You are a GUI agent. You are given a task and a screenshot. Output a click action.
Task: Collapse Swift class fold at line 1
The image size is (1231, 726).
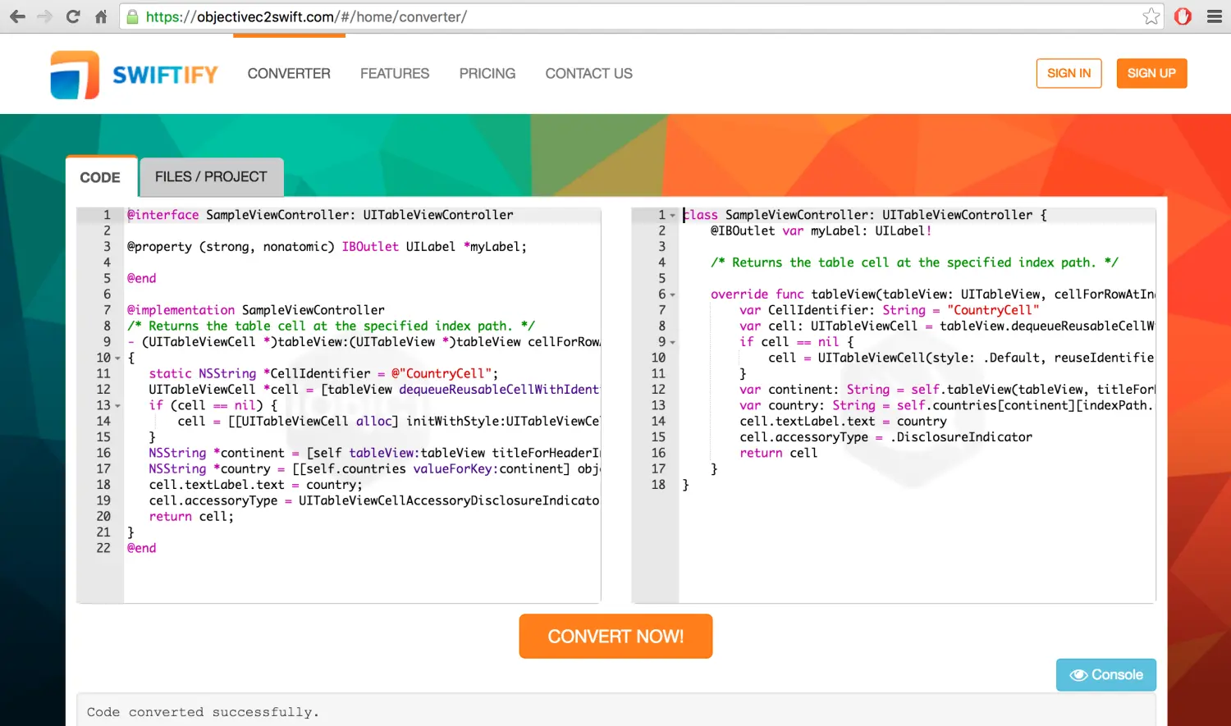click(672, 216)
